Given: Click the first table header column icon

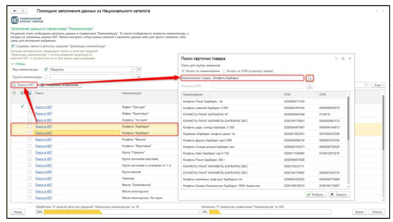Looking at the screenshot, I should (x=14, y=93).
